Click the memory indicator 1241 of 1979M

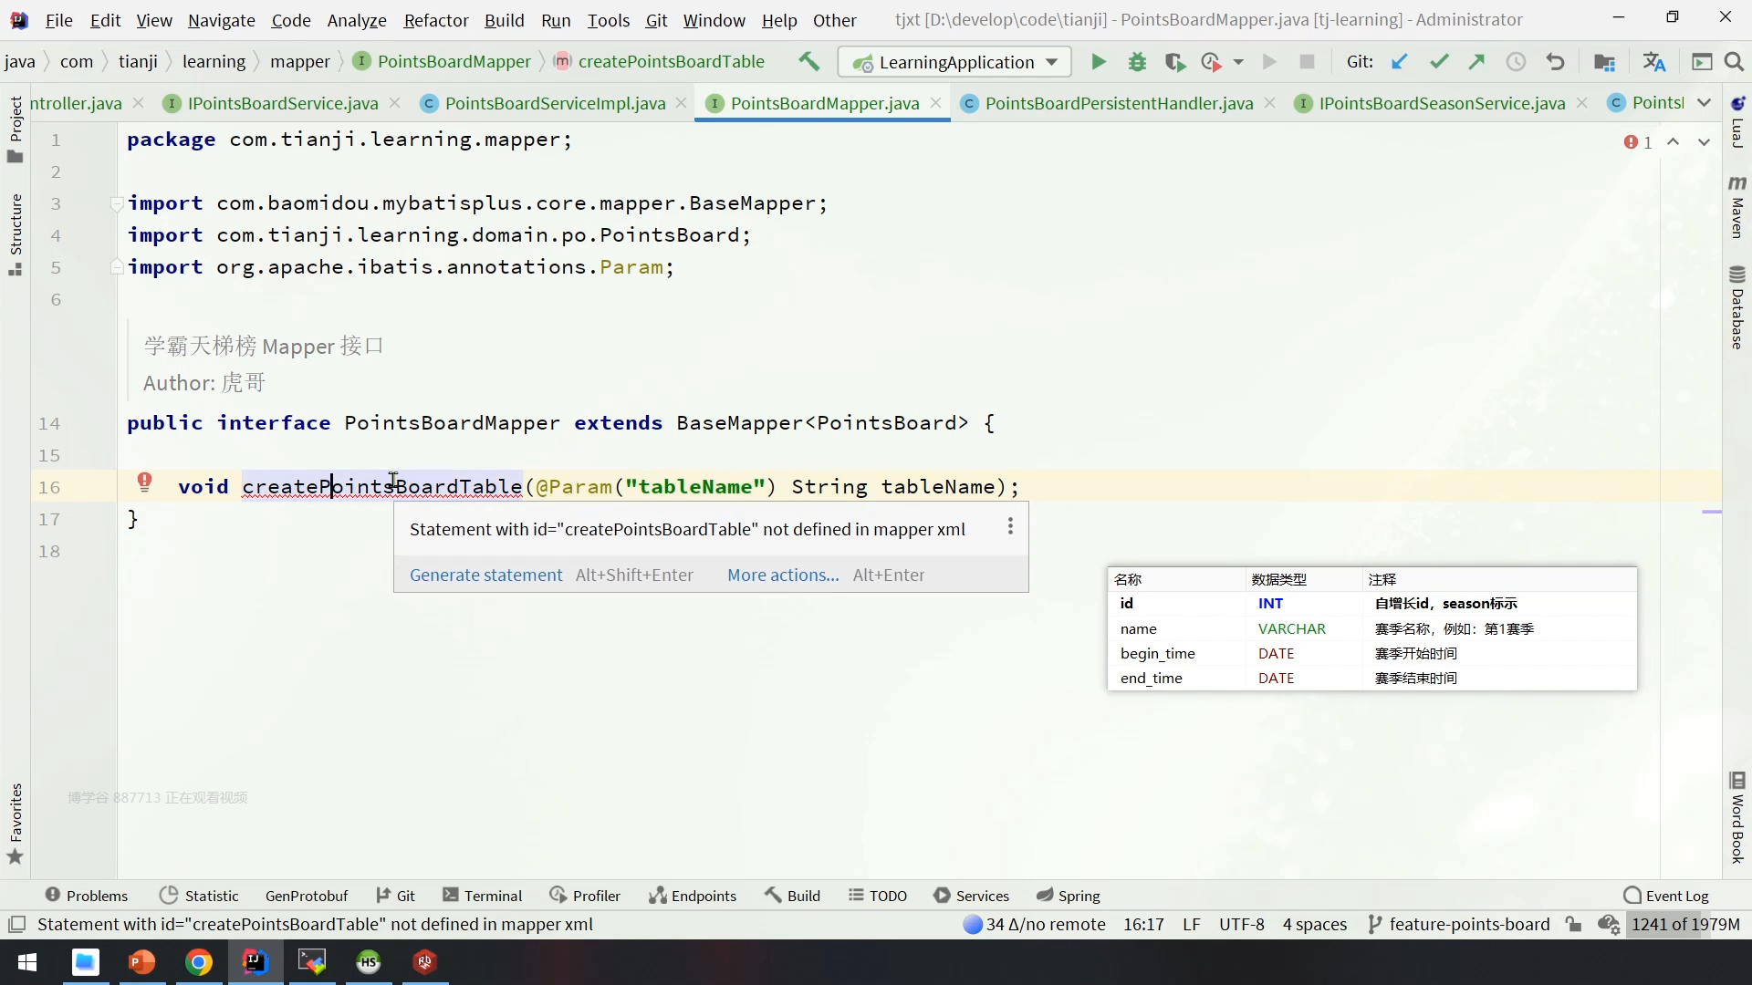click(x=1684, y=925)
